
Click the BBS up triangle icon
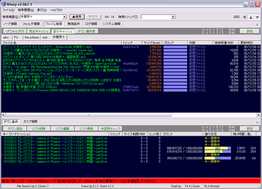(251, 17)
